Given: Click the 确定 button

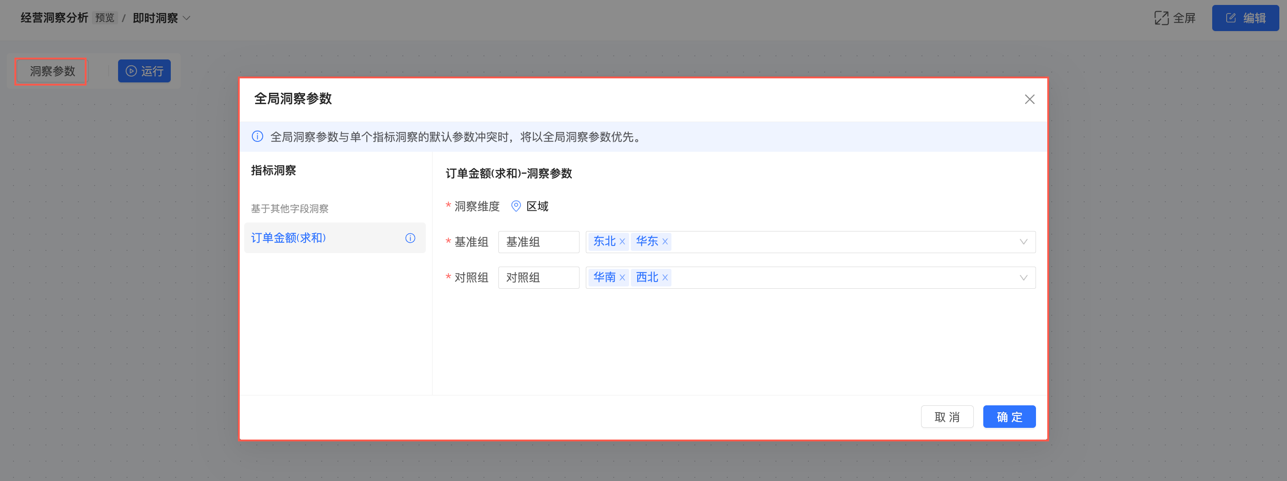Looking at the screenshot, I should (x=1009, y=417).
